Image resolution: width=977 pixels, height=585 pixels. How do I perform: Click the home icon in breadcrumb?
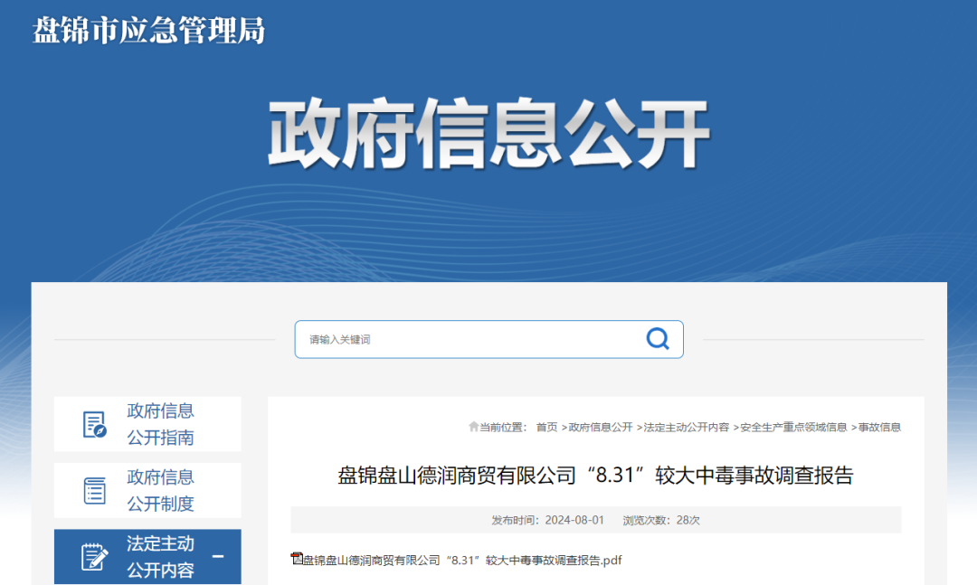473,427
